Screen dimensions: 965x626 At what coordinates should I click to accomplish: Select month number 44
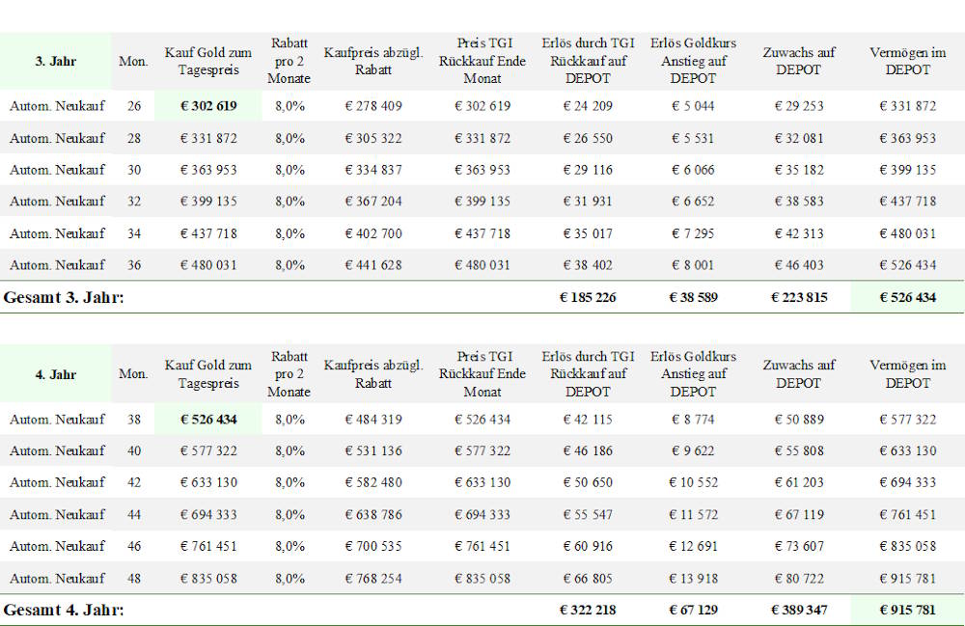(x=134, y=515)
